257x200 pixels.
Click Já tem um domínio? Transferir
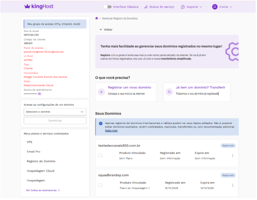(201, 87)
